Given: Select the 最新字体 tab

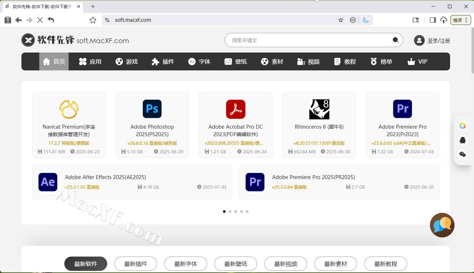Looking at the screenshot, I should (186, 264).
